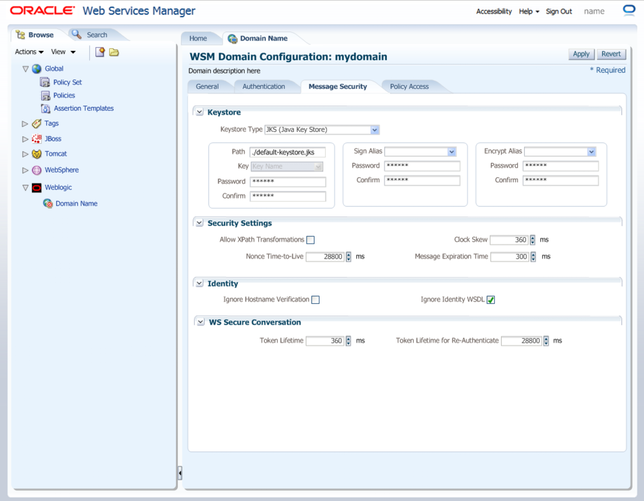
Task: Collapse the left panel using splitter arrow
Action: (x=180, y=473)
